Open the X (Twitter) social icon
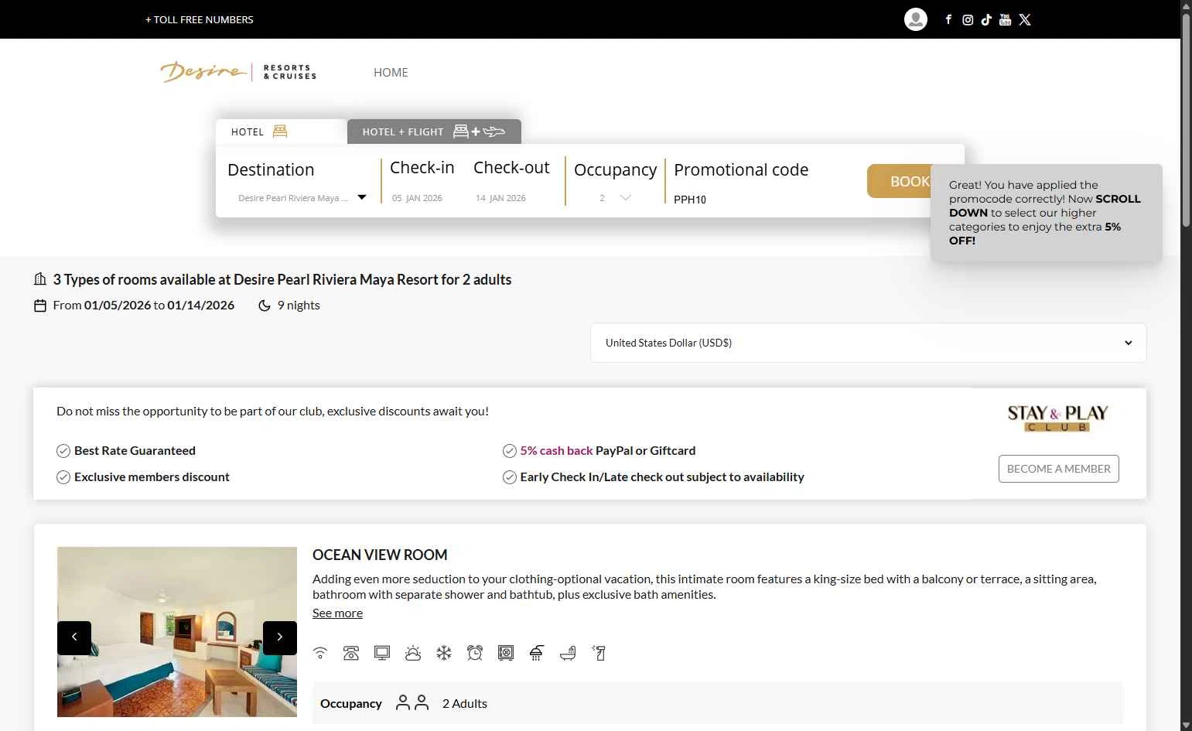 click(1025, 19)
